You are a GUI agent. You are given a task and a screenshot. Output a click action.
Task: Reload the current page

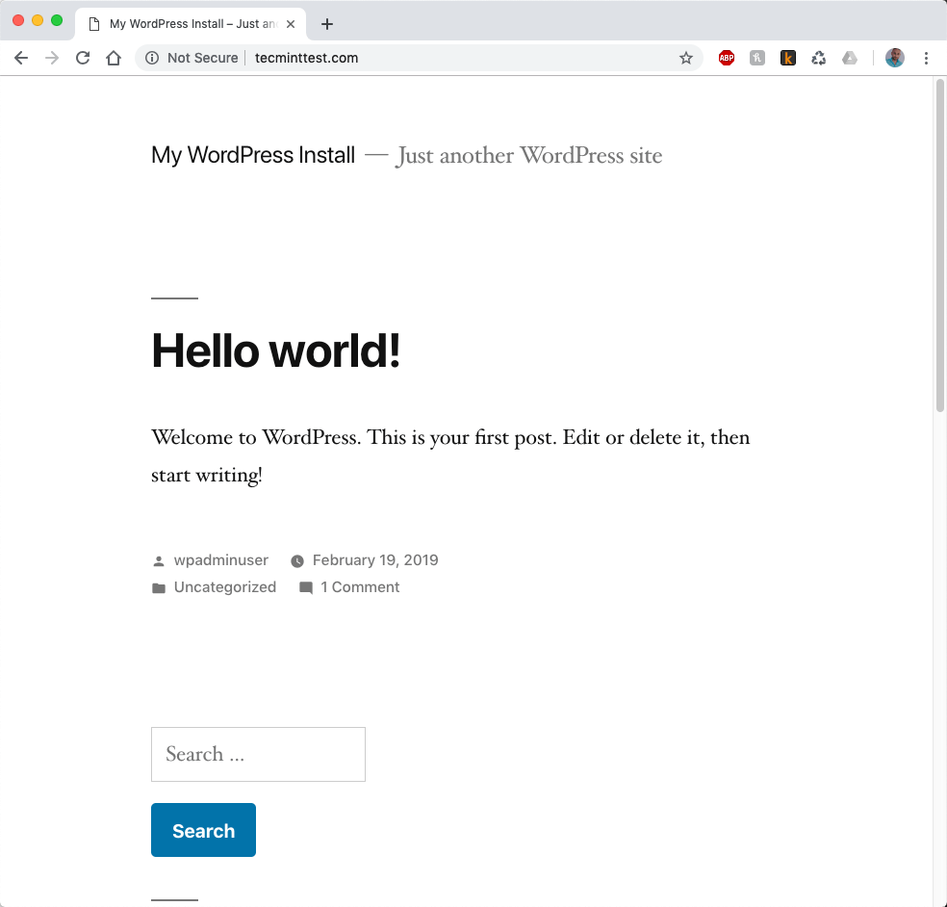(83, 58)
